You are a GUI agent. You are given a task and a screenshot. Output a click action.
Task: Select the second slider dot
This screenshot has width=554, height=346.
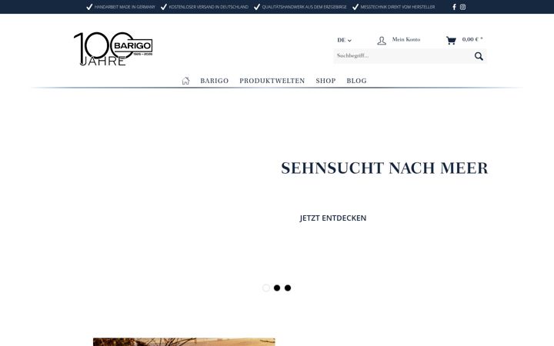[x=277, y=288]
